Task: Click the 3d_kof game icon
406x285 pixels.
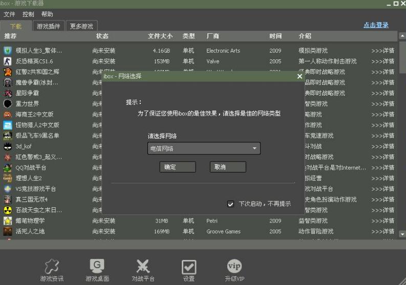Action: (x=8, y=146)
